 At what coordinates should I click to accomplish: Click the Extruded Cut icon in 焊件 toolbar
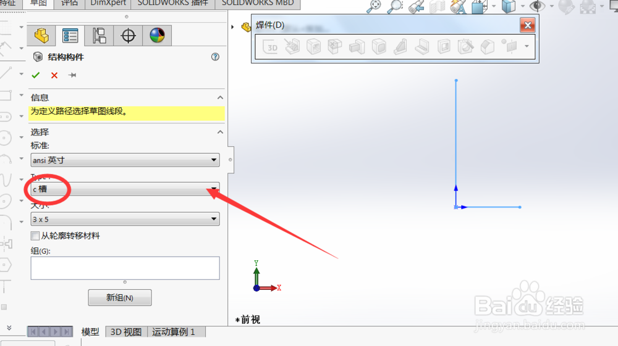444,47
